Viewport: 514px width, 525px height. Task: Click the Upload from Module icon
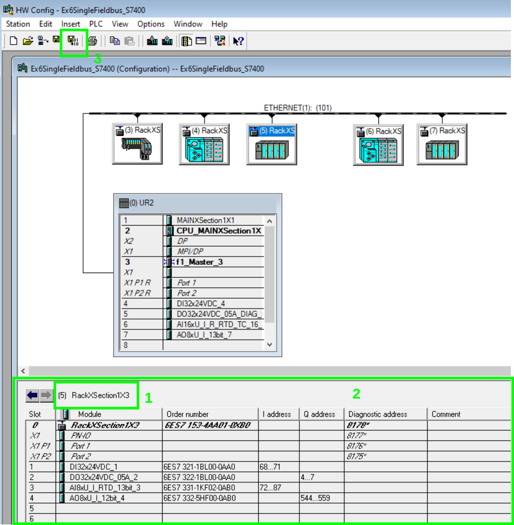pyautogui.click(x=167, y=41)
